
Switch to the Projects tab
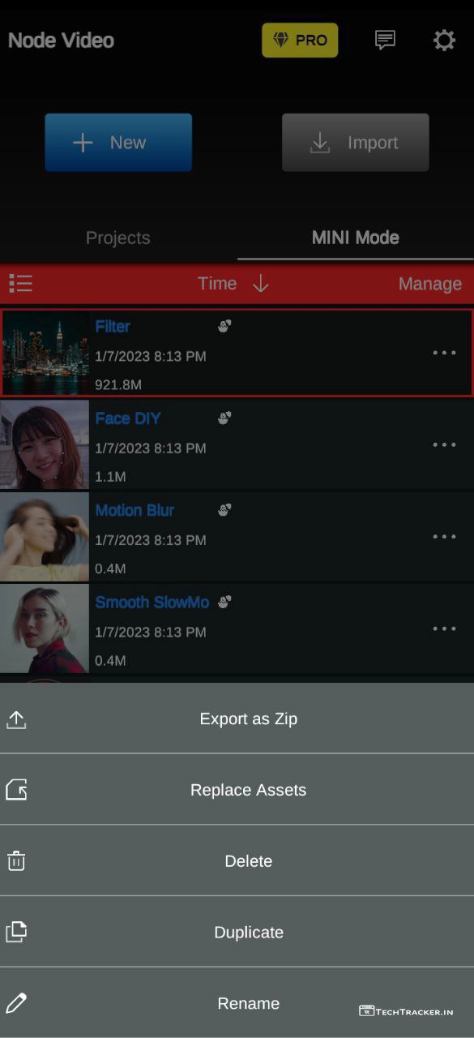click(x=118, y=238)
